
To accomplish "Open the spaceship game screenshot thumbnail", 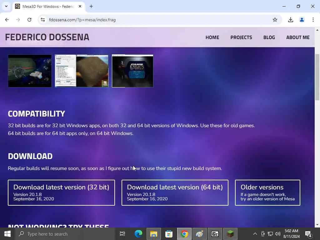I will point(30,71).
